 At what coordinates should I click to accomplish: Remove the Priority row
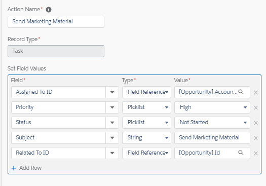click(x=256, y=107)
